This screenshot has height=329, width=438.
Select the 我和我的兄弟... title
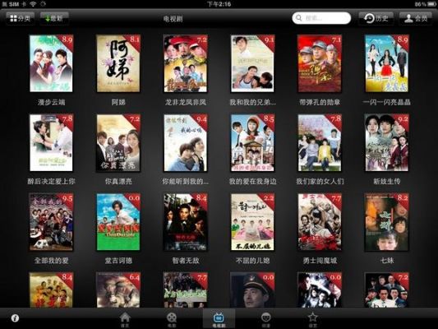tap(252, 102)
